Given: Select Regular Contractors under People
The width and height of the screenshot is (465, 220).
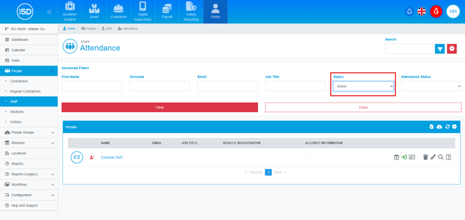Looking at the screenshot, I should coord(29,91).
